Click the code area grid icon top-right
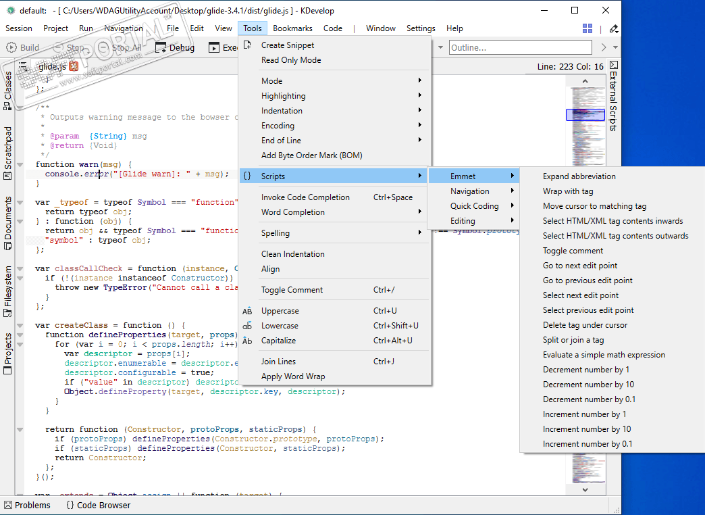Viewport: 705px width, 515px height. [x=587, y=28]
